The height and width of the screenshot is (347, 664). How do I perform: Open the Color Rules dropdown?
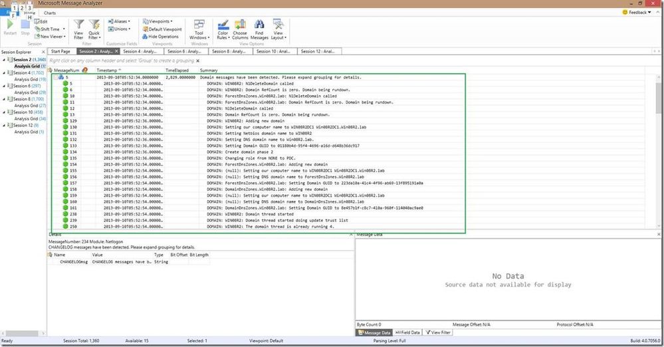tap(223, 29)
